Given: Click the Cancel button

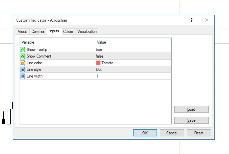Looking at the screenshot, I should [x=172, y=133].
